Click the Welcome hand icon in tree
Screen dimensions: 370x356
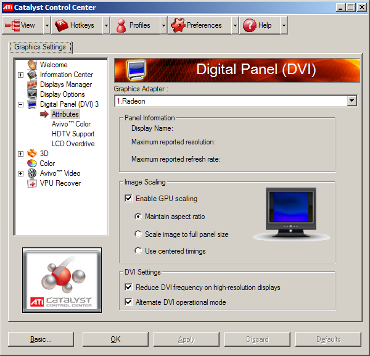(32, 65)
